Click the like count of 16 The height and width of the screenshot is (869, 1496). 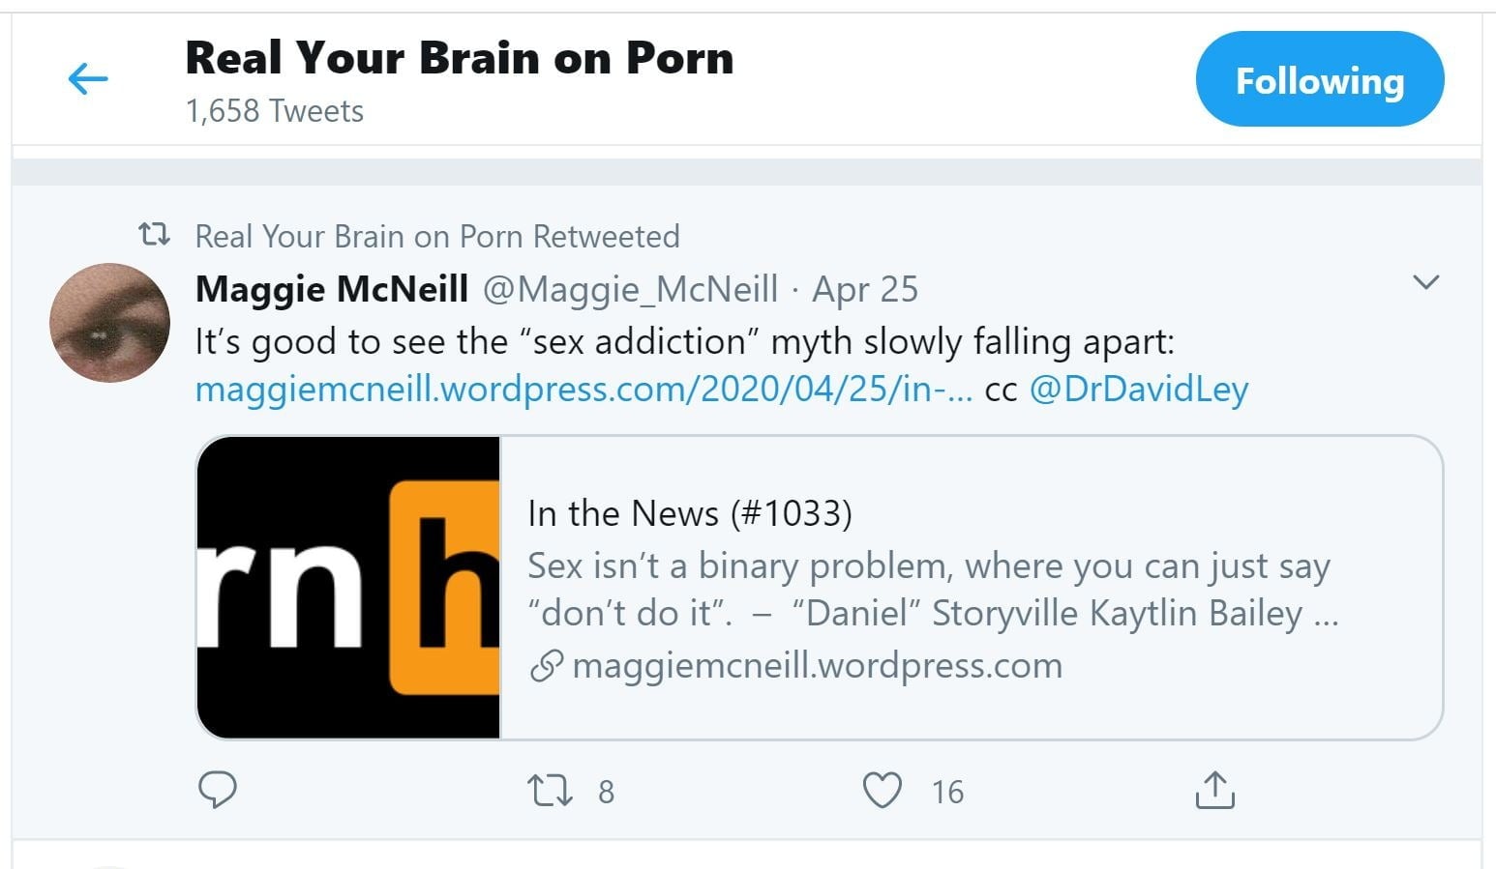click(947, 792)
